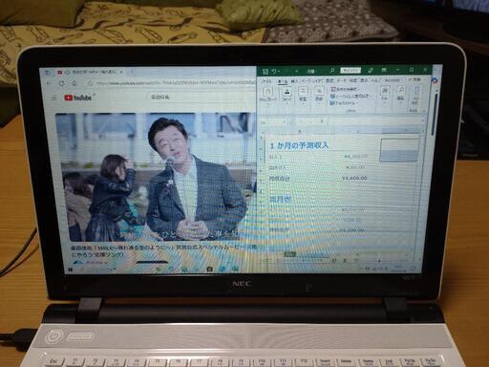The width and height of the screenshot is (489, 367).
Task: Click the Excel save icon in title bar
Action: [x=265, y=72]
